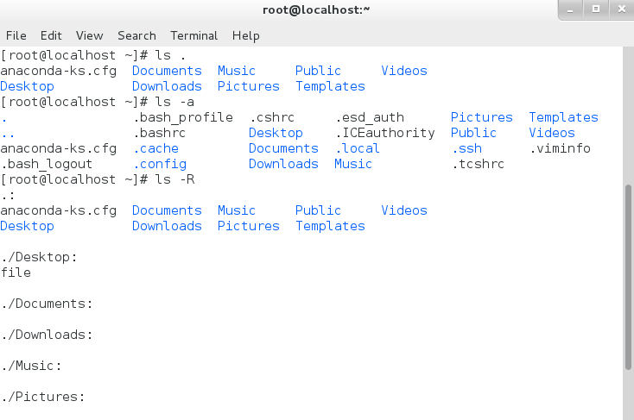Open the File menu
This screenshot has height=420, width=634.
pos(16,36)
